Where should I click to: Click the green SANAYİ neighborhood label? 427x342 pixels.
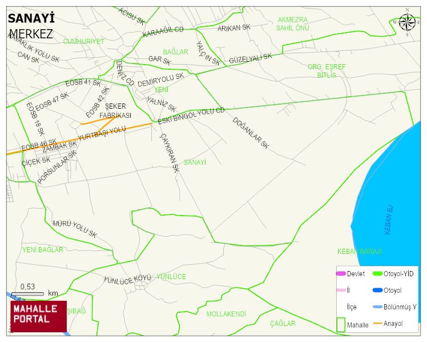(195, 162)
